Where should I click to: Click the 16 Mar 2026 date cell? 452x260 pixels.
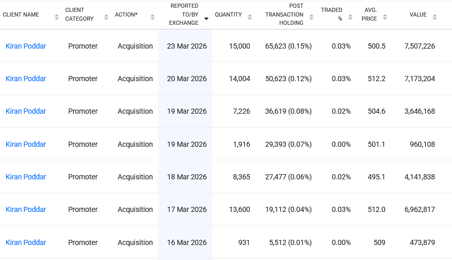tap(187, 242)
